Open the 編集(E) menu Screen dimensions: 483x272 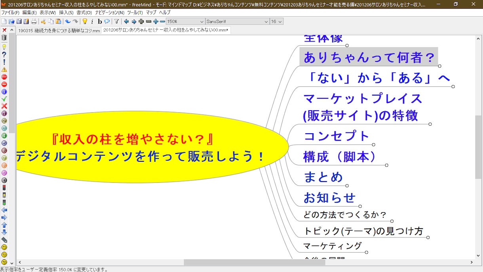point(30,13)
